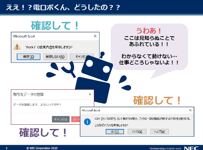The image size is (203, 150).
Task: Click blue information icon in CSV dialog
Action: point(87,122)
